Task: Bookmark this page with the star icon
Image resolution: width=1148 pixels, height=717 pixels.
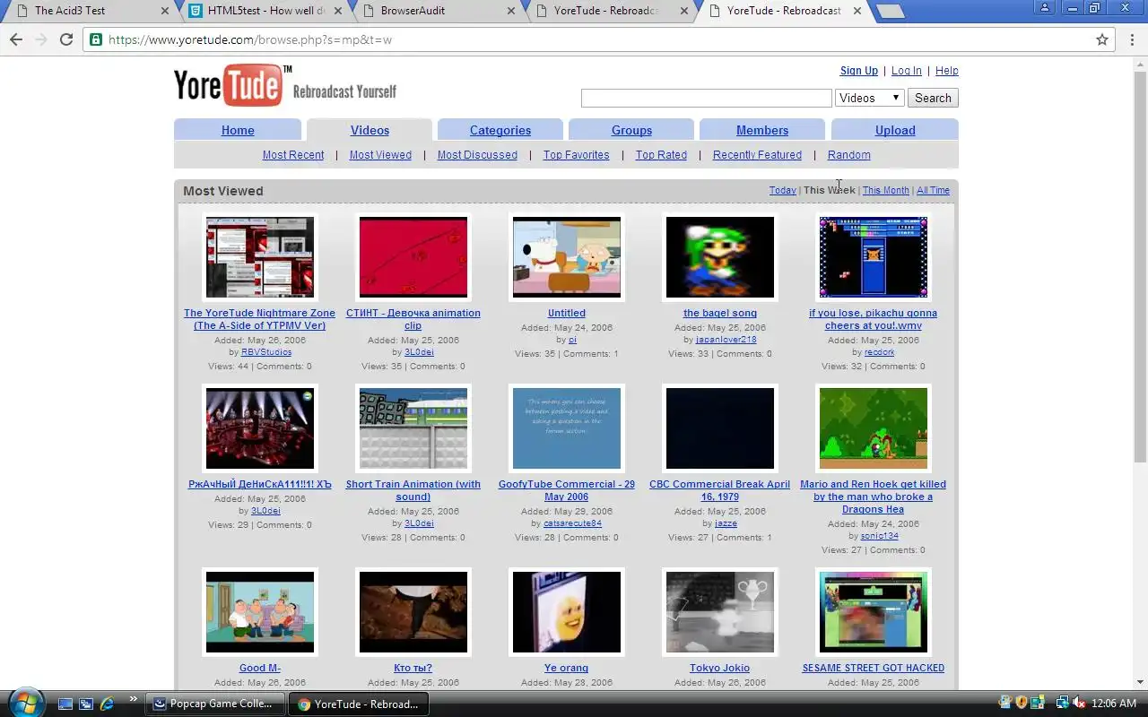Action: [1102, 39]
